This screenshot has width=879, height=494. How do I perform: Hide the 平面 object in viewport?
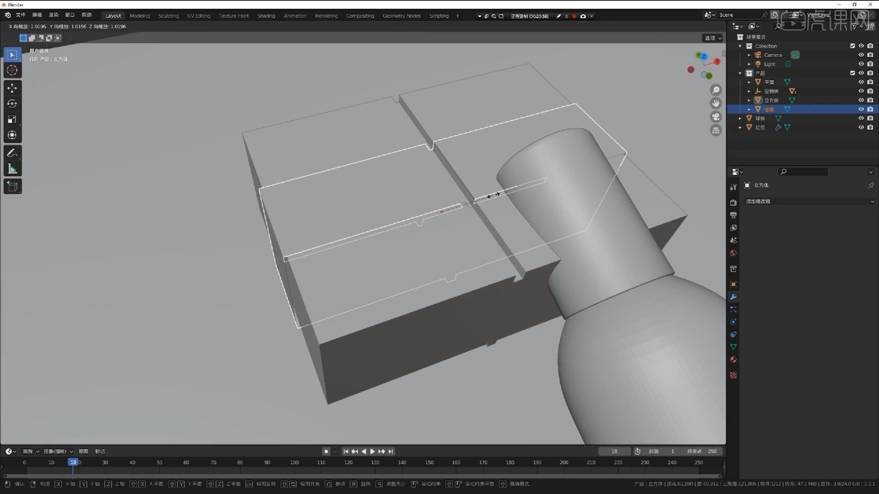point(861,82)
